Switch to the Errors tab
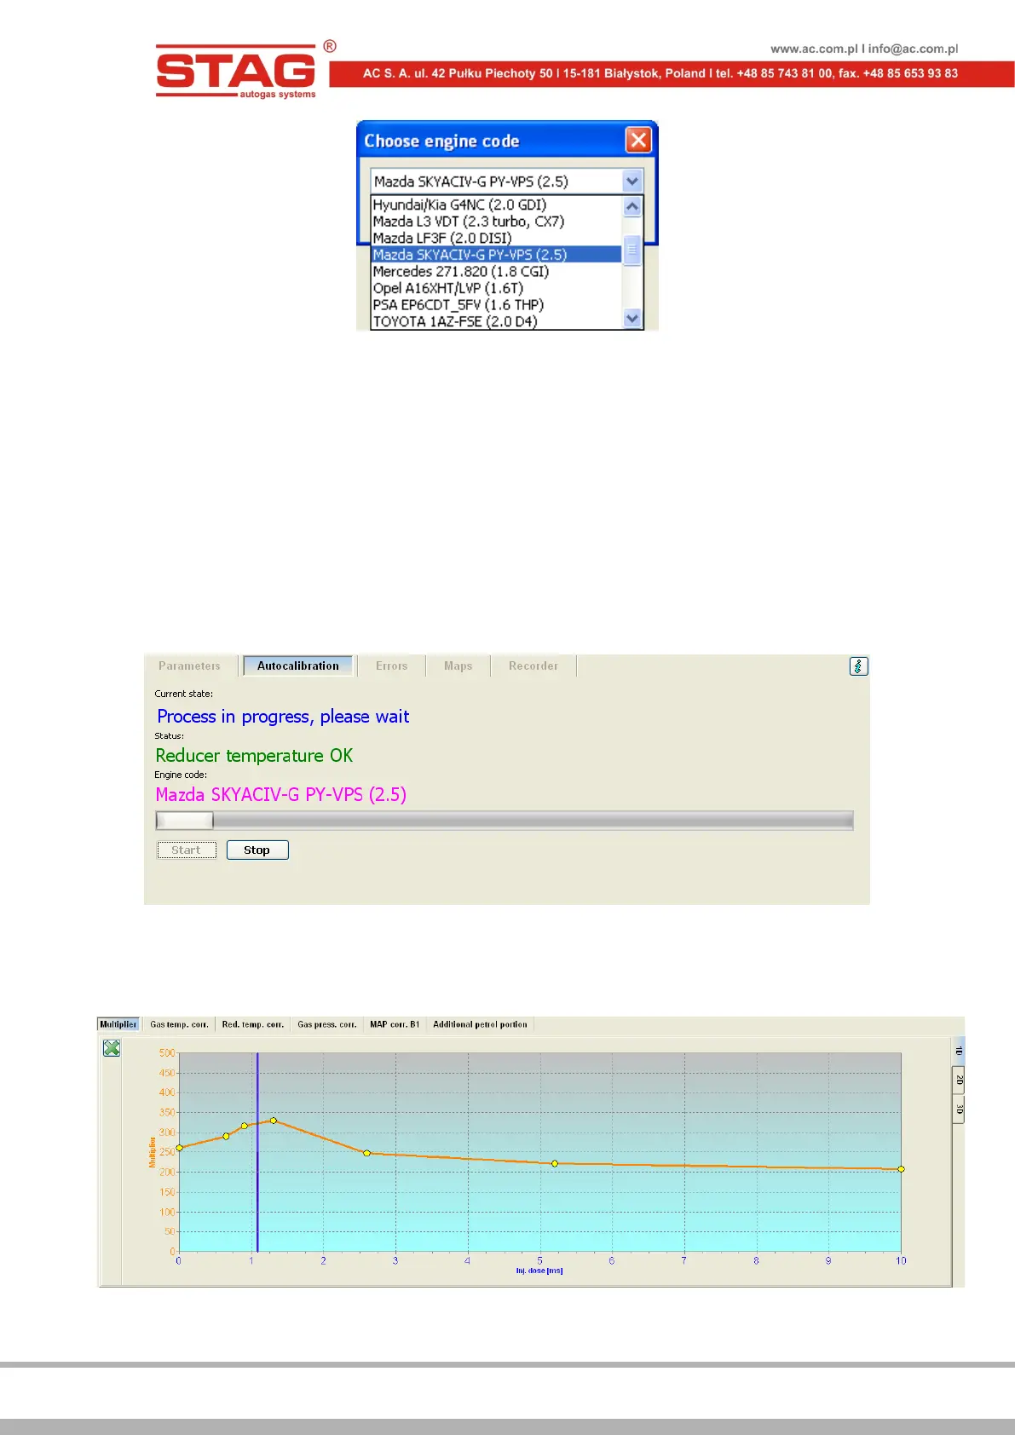This screenshot has width=1015, height=1435. 392,666
